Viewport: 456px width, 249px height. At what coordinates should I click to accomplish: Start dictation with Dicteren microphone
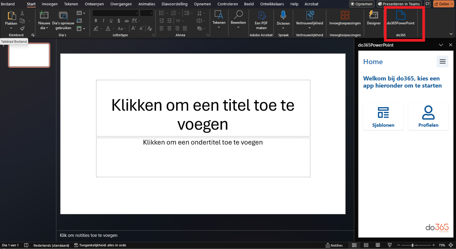[283, 15]
